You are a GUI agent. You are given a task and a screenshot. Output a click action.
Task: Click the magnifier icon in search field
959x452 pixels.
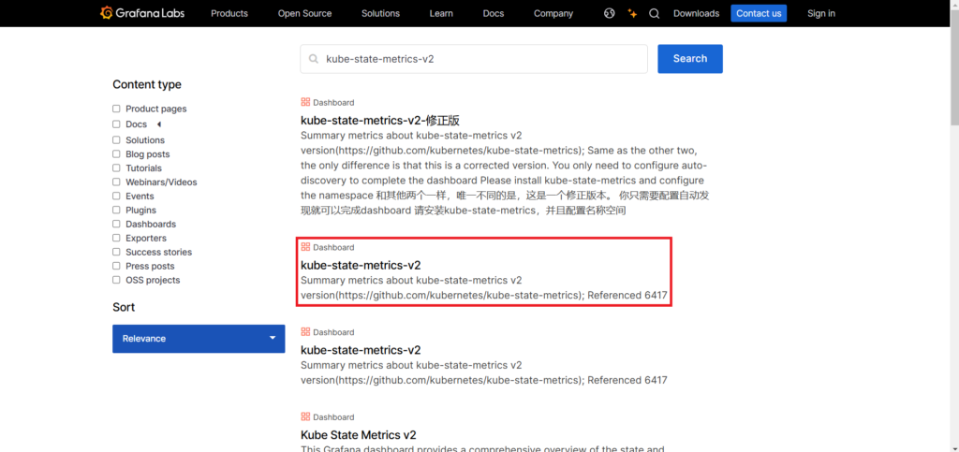pos(314,59)
